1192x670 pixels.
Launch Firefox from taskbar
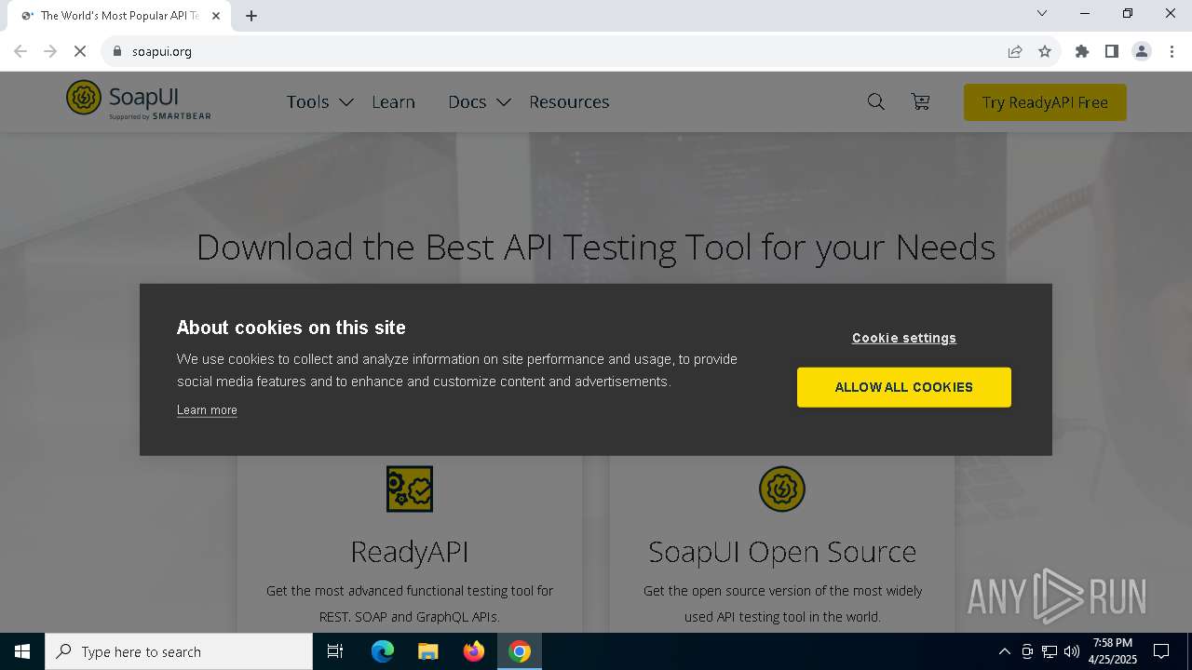474,651
